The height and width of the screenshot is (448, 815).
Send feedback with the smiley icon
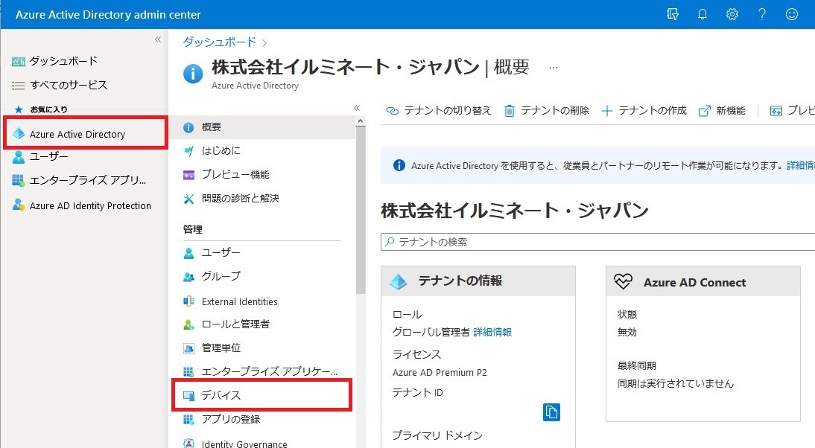792,15
